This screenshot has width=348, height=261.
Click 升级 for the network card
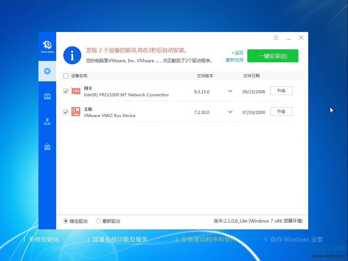coord(281,91)
